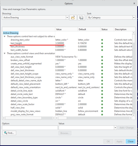This screenshot has width=138, height=146.
Task: Click status dot for drawing_text_color row
Action: pos(102,40)
